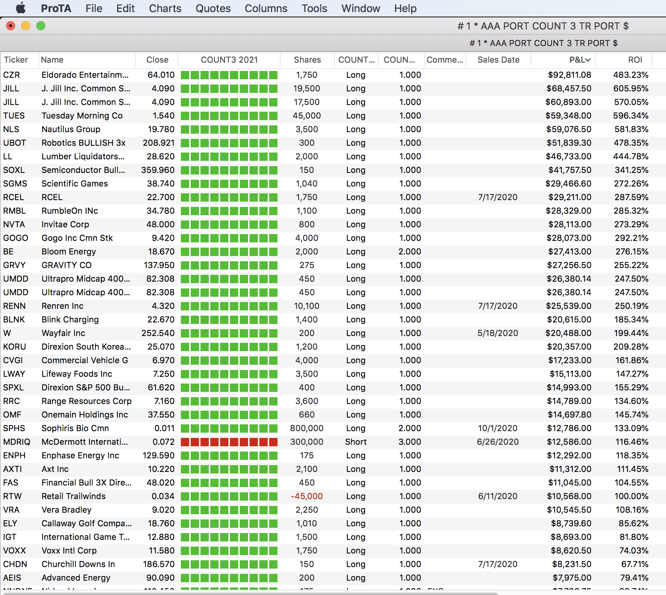
Task: Click the Sales Date column header
Action: pos(498,60)
